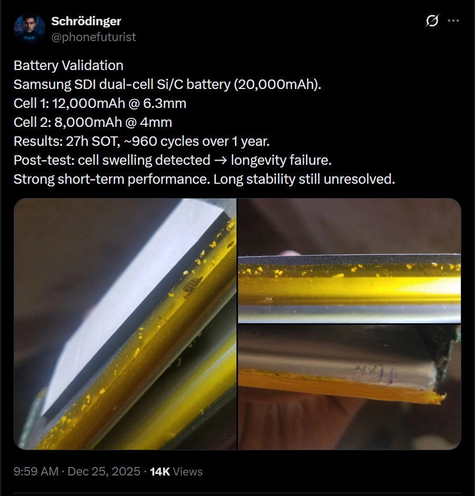Open the three-dot more options menu
The height and width of the screenshot is (496, 475).
point(453,21)
